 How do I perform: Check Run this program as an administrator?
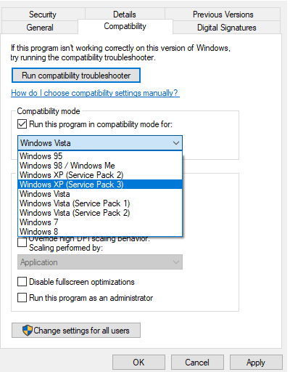(22, 298)
